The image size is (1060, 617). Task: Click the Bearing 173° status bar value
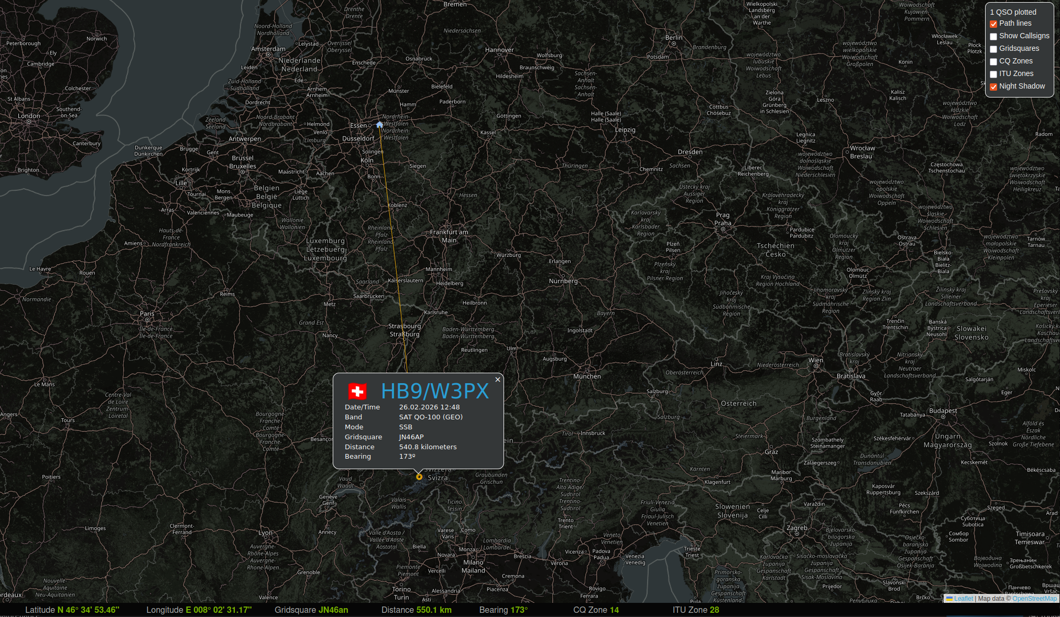pyautogui.click(x=503, y=610)
